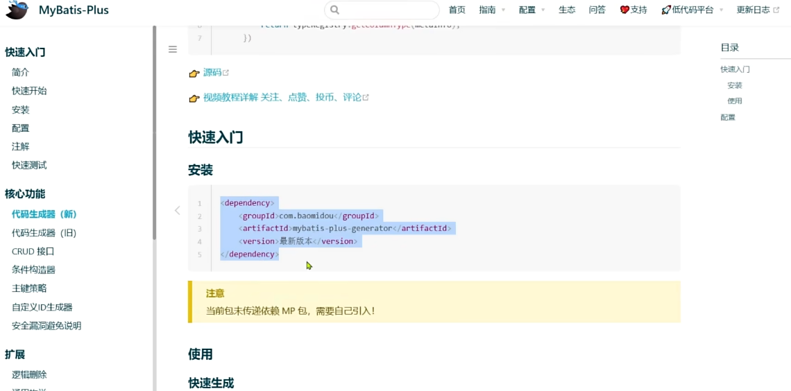
Task: Click the rocket icon beside 低代码平台
Action: (x=666, y=10)
